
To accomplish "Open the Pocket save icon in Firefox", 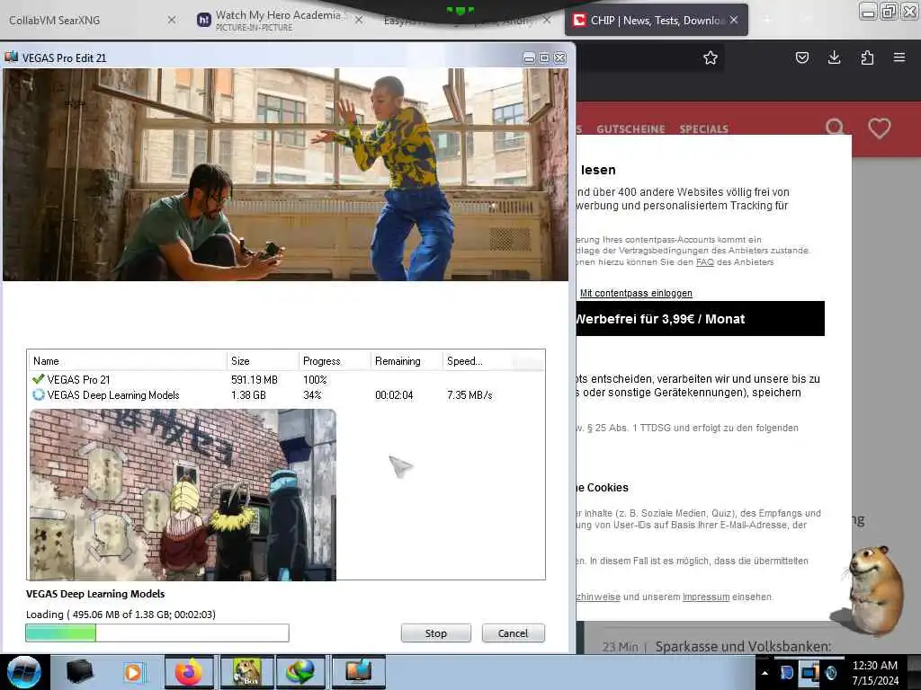I will click(x=801, y=57).
